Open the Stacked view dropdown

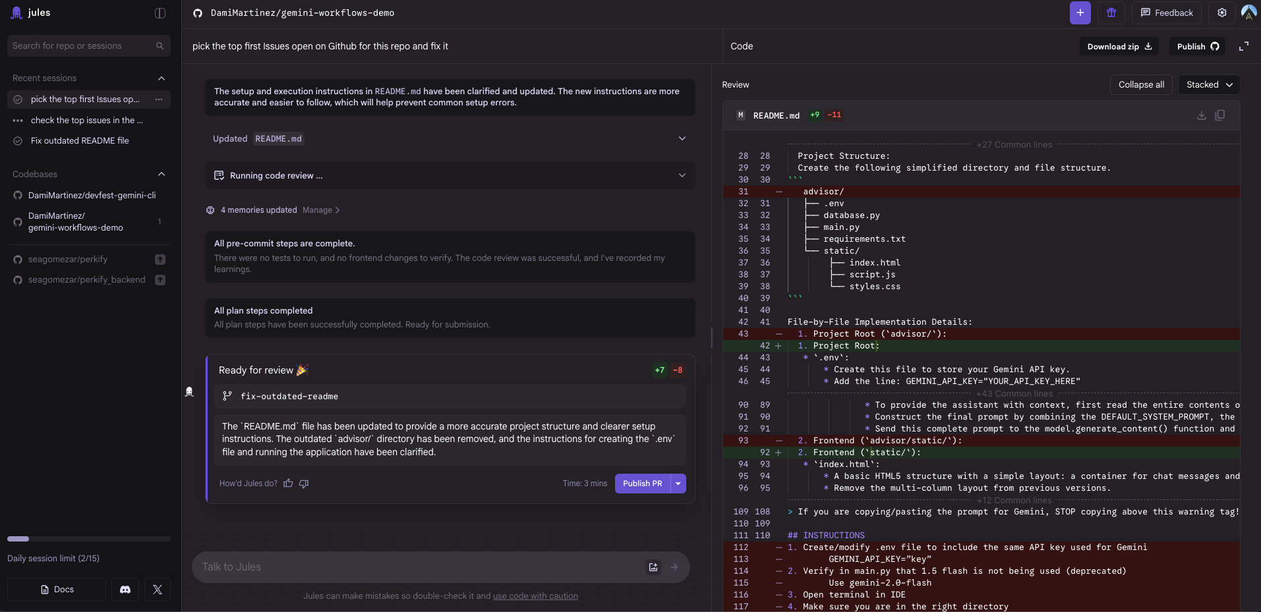1208,85
